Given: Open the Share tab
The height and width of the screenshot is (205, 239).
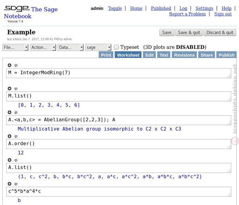Looking at the screenshot, I should point(207,55).
